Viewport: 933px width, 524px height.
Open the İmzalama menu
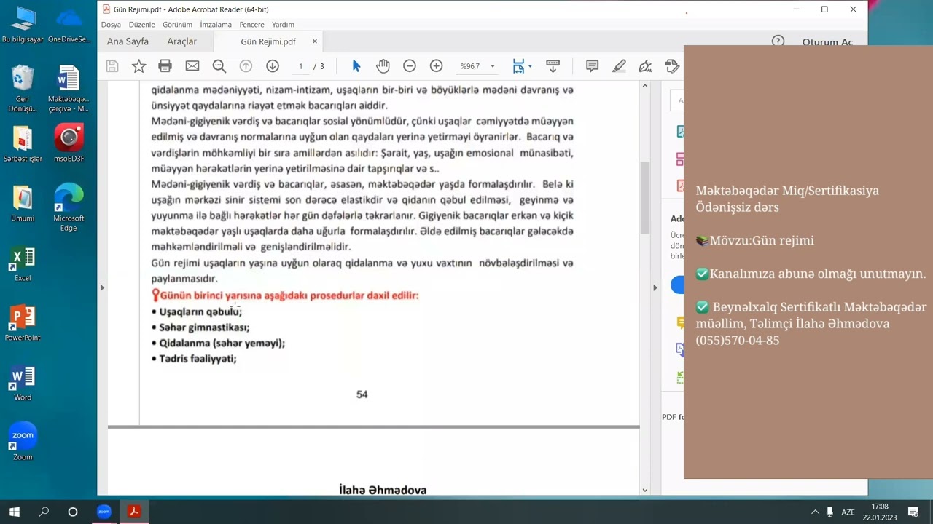(216, 25)
